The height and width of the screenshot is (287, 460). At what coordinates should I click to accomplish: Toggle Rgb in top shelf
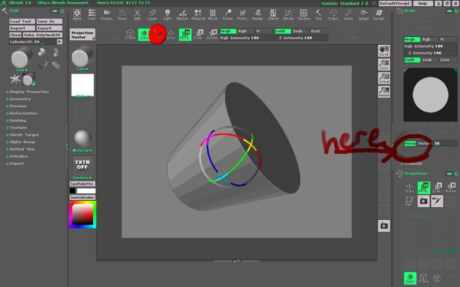coord(246,31)
